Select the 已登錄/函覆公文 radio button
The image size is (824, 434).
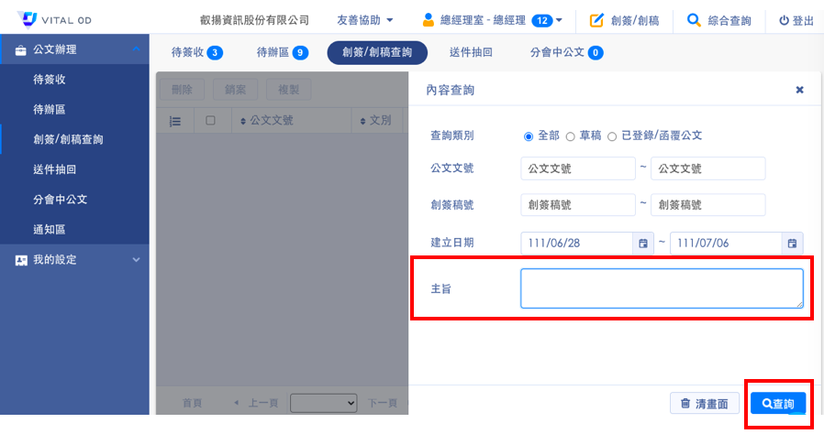coord(612,136)
